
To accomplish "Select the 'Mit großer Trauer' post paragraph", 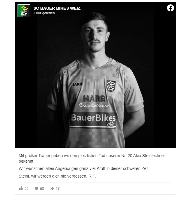I will [92, 158].
